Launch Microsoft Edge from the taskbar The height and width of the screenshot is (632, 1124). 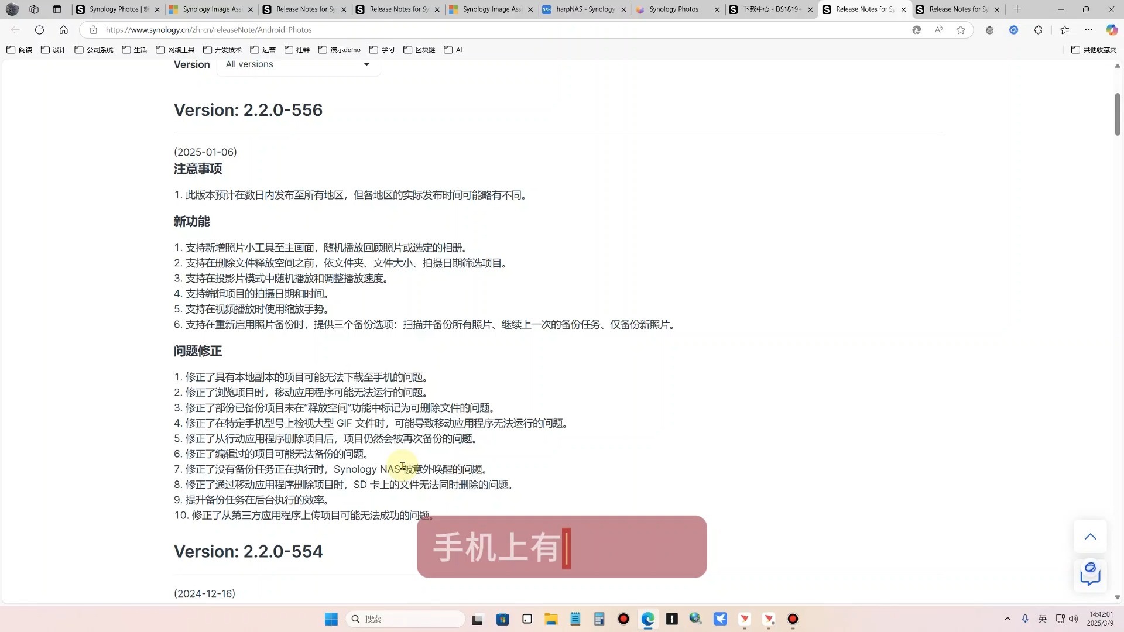pyautogui.click(x=647, y=619)
